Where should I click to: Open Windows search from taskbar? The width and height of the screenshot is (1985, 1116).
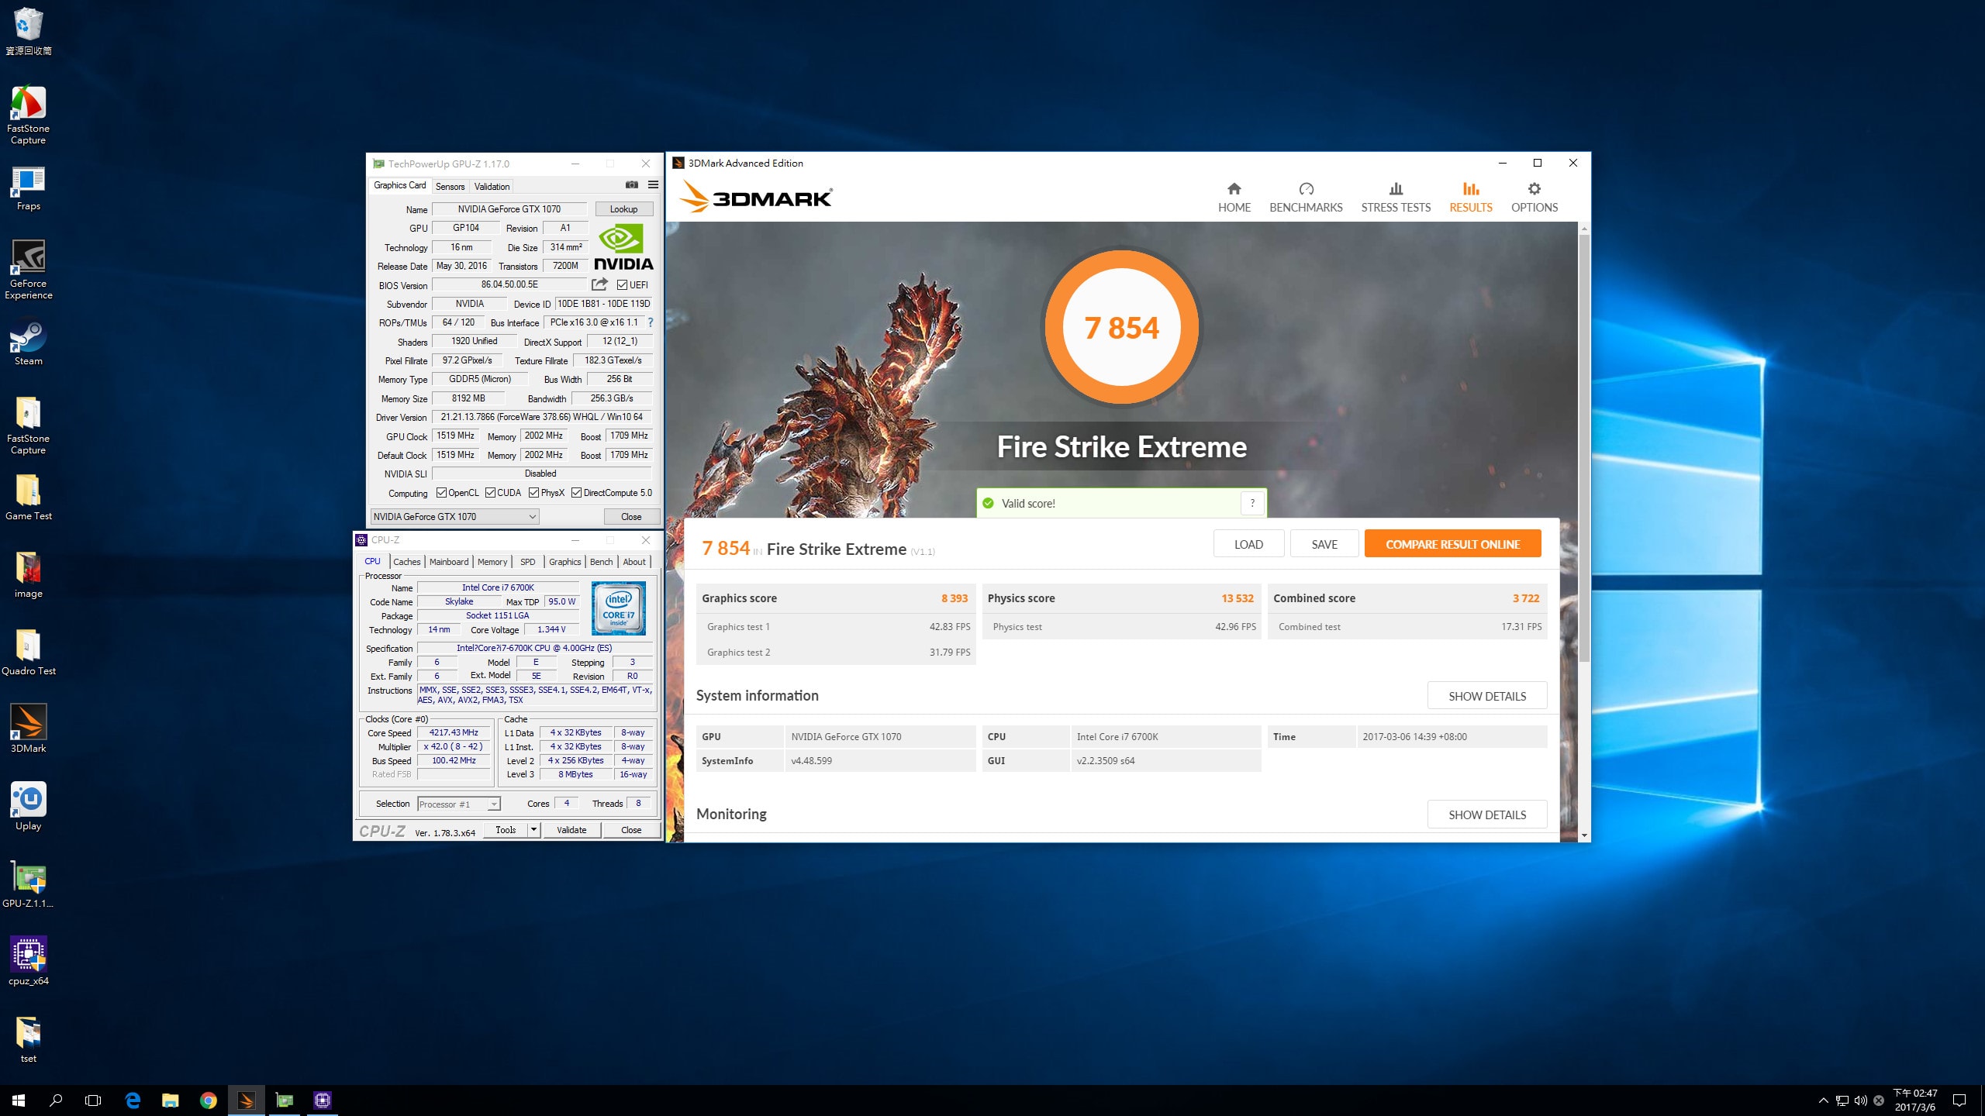click(56, 1100)
